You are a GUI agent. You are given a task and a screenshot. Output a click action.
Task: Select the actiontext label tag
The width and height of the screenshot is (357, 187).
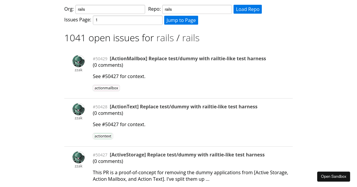[x=103, y=136]
